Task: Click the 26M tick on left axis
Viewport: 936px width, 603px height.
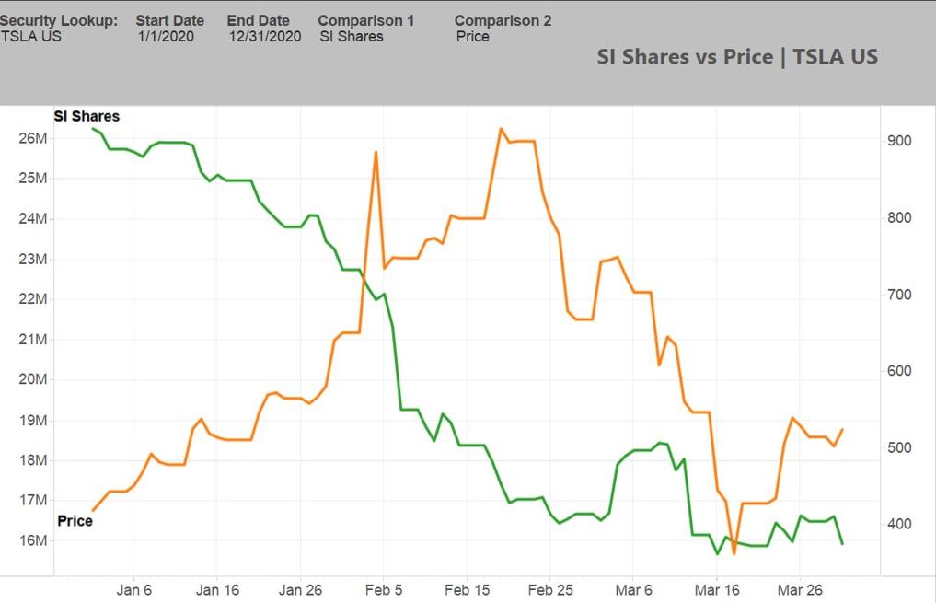Action: pyautogui.click(x=33, y=138)
